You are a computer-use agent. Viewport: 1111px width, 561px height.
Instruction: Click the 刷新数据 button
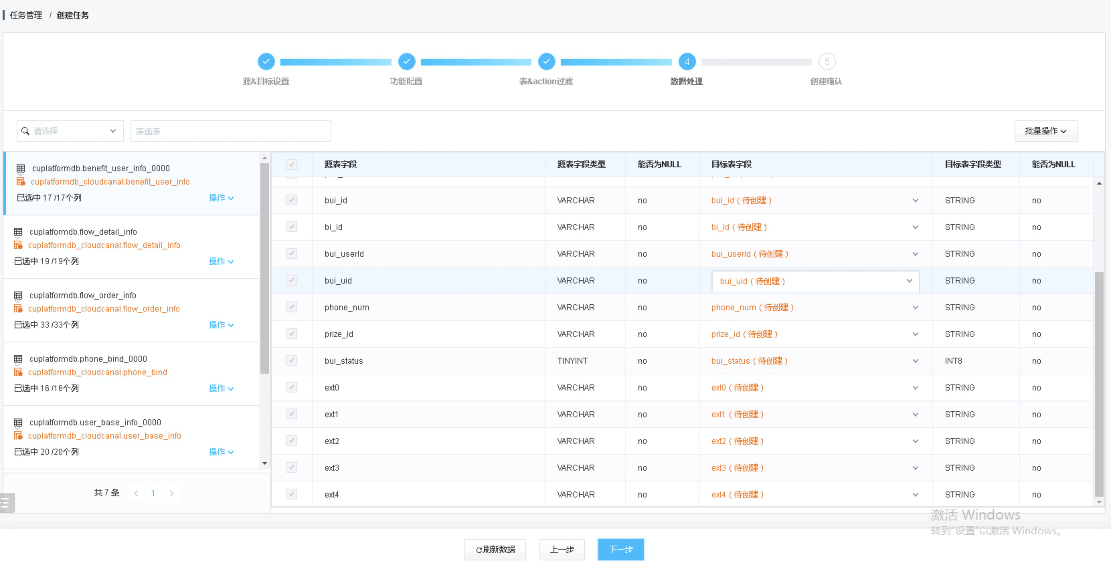tap(495, 549)
